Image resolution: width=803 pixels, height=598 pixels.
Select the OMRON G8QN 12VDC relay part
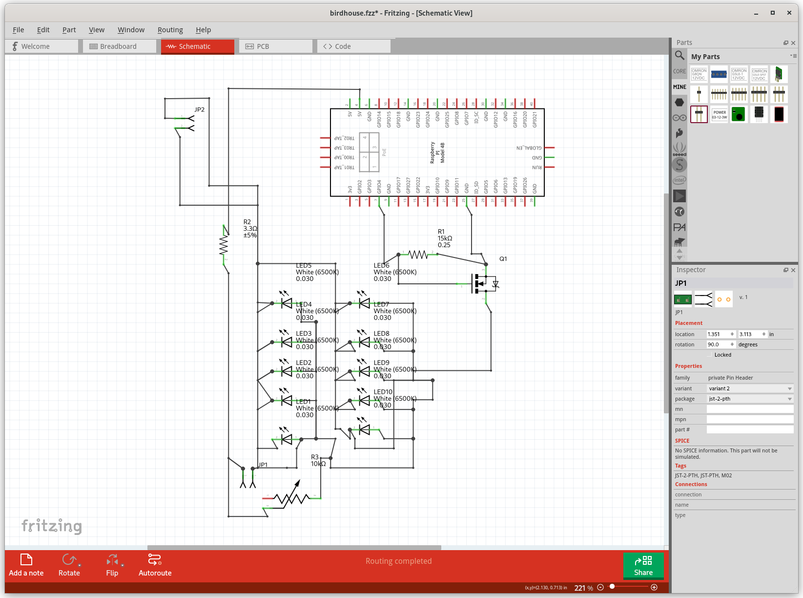[x=699, y=74]
